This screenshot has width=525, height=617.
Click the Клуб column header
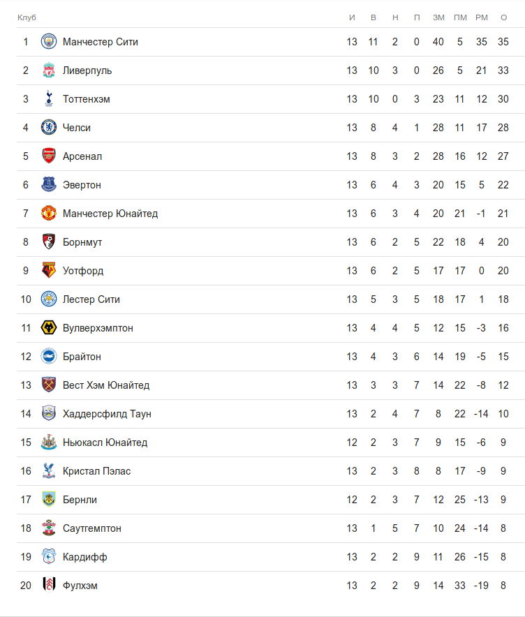[x=27, y=17]
